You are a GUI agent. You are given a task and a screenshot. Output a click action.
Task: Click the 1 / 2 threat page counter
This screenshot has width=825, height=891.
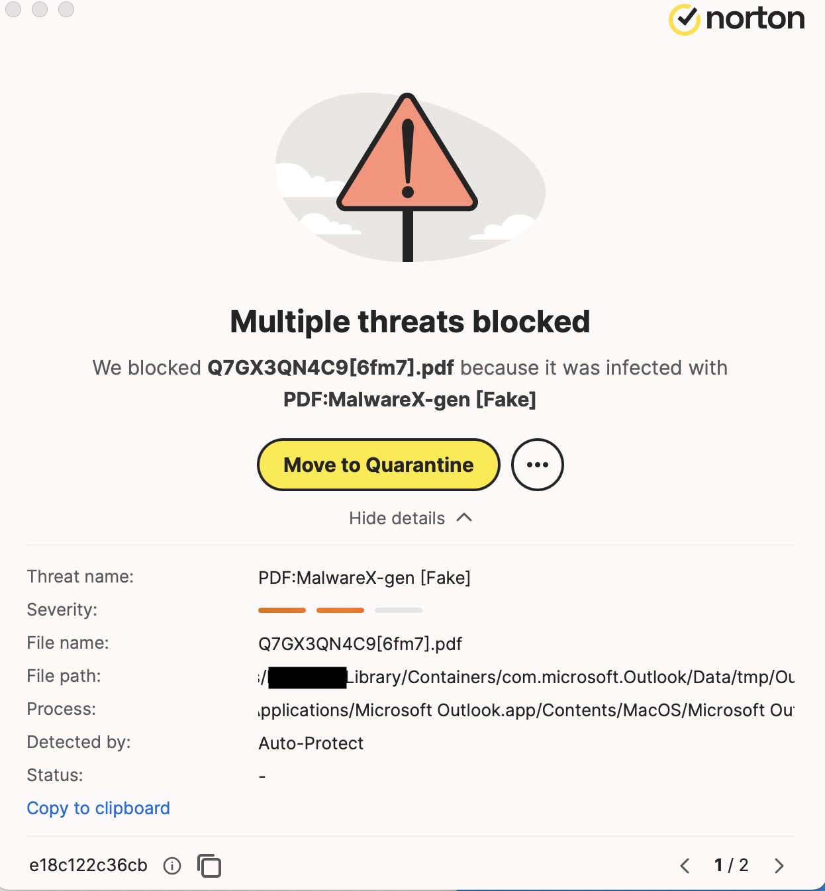731,865
